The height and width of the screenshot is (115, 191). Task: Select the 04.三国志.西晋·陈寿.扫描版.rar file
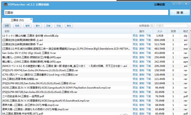tap(20, 79)
